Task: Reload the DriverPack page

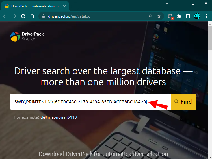Action: click(x=23, y=16)
